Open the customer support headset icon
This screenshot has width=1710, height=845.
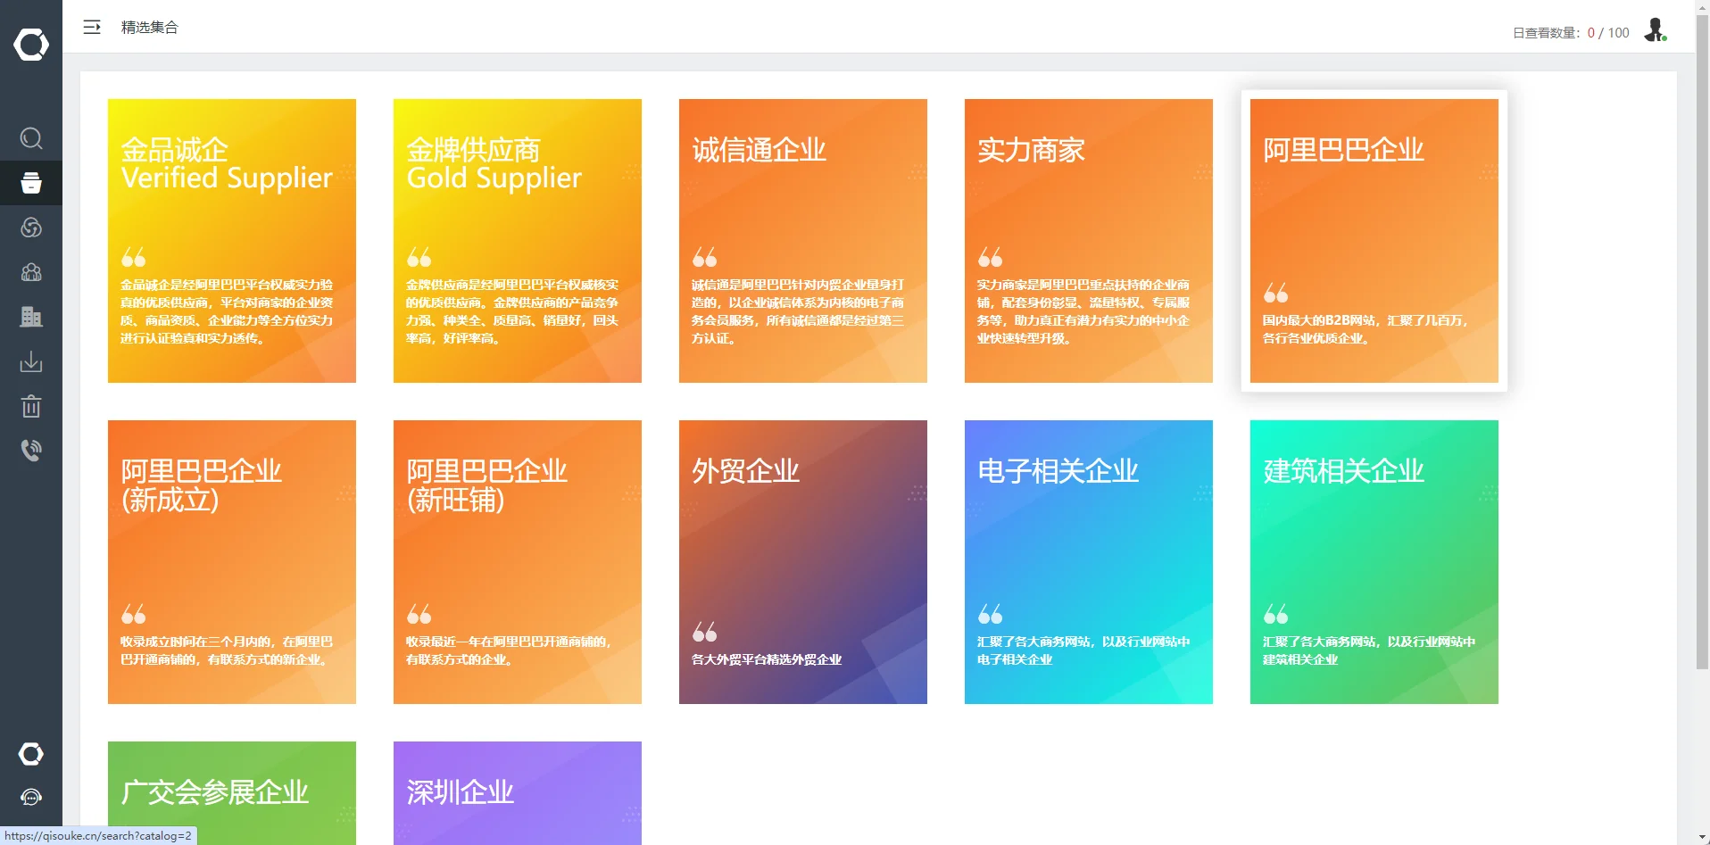(x=31, y=797)
